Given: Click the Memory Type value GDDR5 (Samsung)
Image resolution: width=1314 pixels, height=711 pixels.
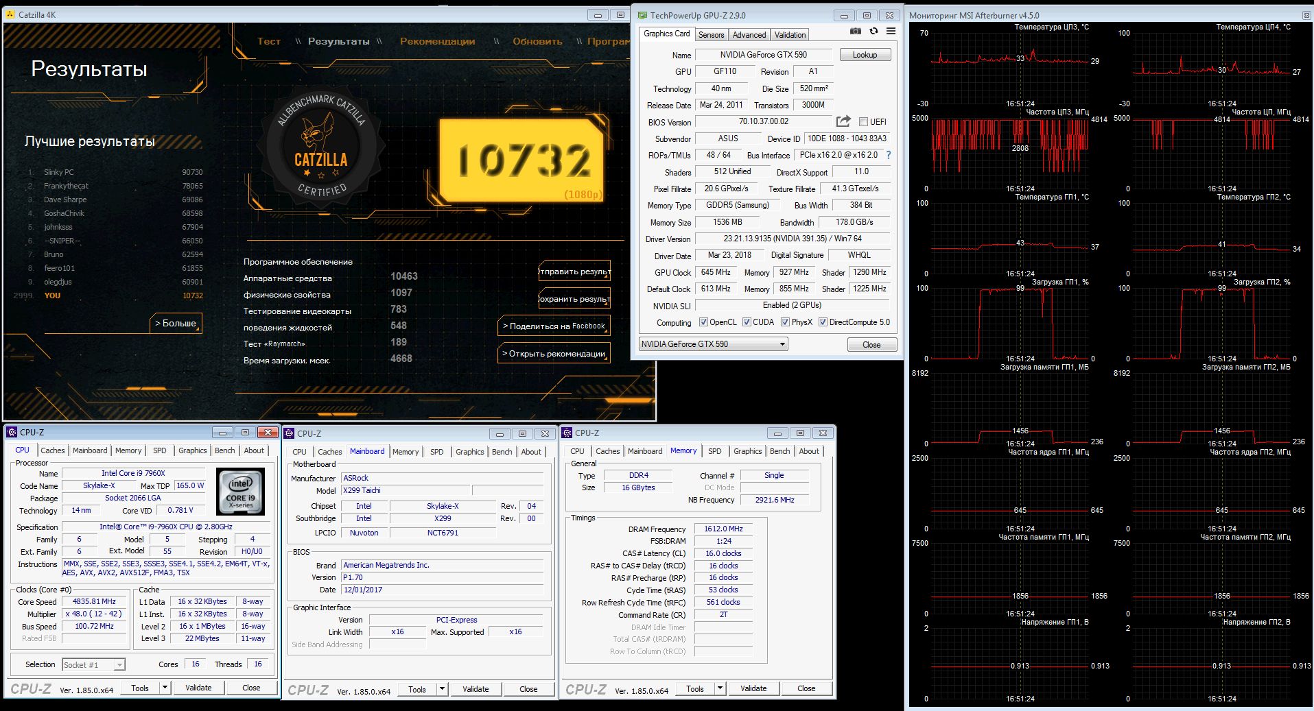Looking at the screenshot, I should pos(738,205).
